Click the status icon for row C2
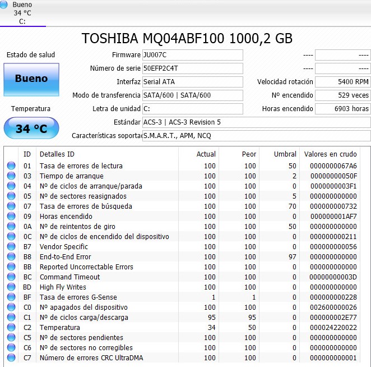 (11, 327)
